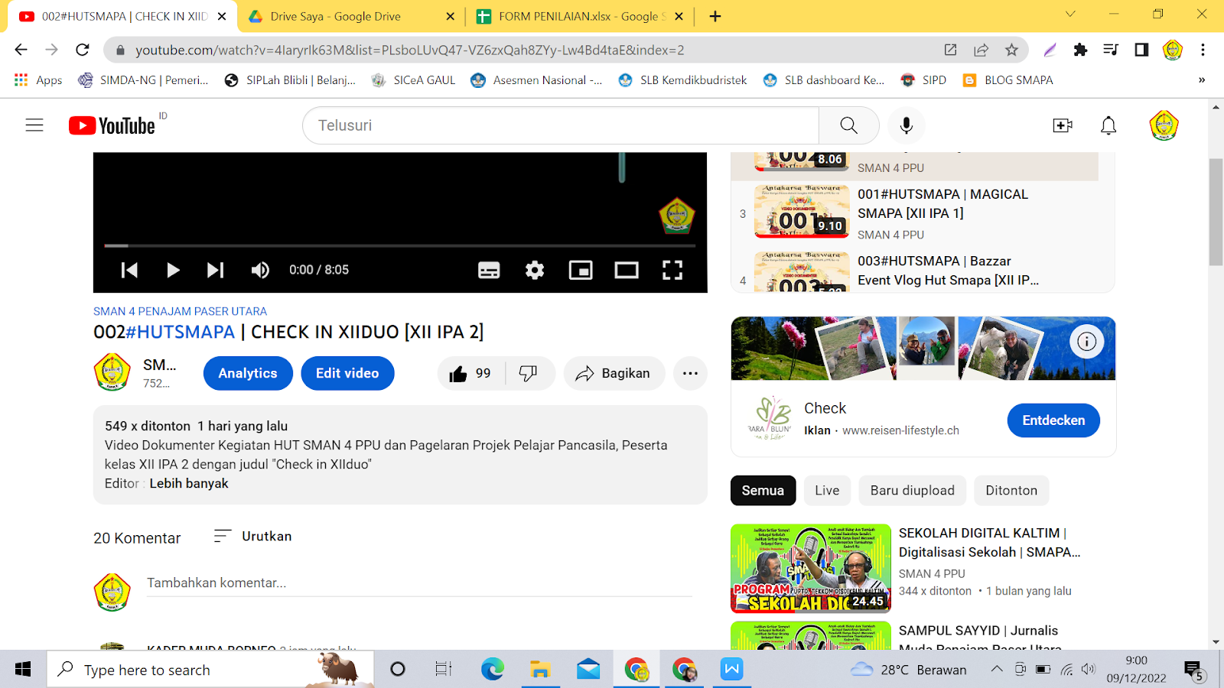This screenshot has height=688, width=1224.
Task: Switch to FORM PENILAIAN.xlsx tab
Action: (x=580, y=16)
